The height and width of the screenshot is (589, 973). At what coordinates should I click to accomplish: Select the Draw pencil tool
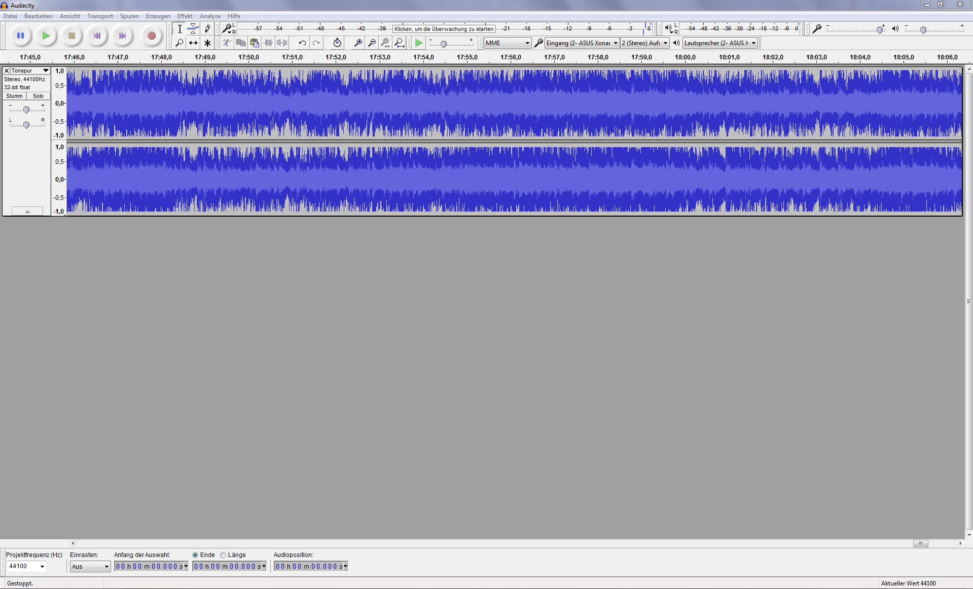[x=207, y=29]
